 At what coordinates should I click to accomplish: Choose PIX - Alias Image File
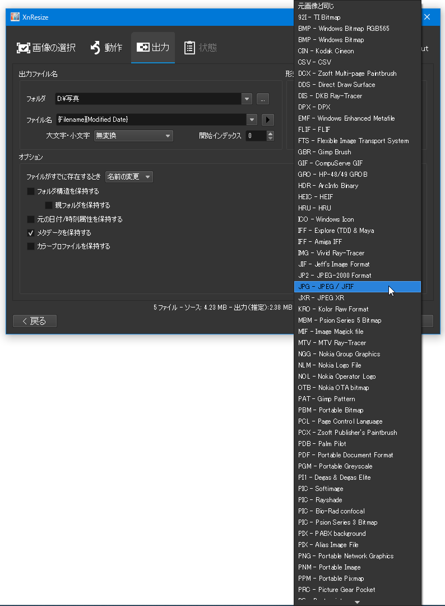click(x=358, y=544)
